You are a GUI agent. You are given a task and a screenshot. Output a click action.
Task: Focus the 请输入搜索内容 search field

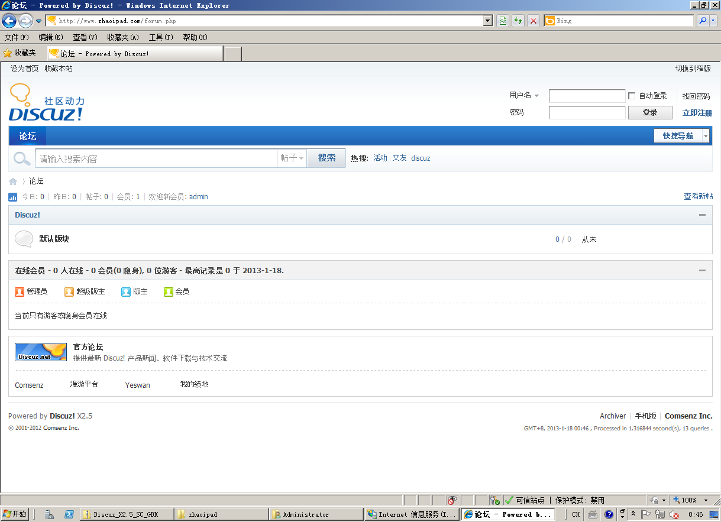(x=156, y=158)
